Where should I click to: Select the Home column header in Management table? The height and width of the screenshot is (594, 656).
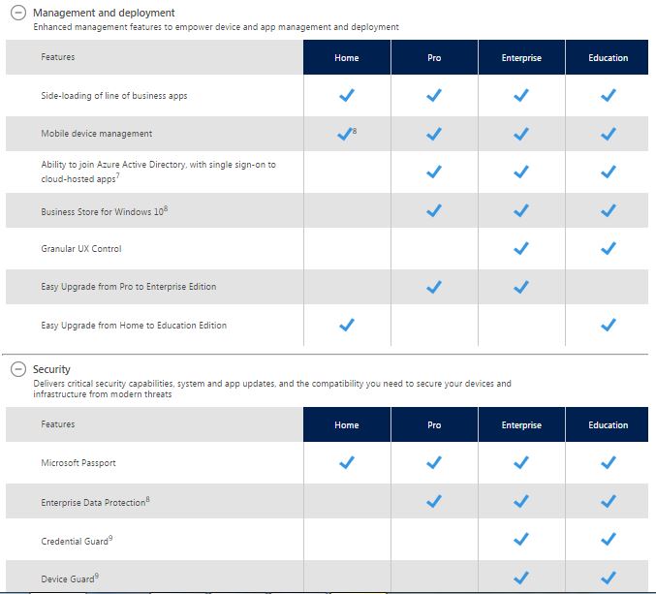346,58
